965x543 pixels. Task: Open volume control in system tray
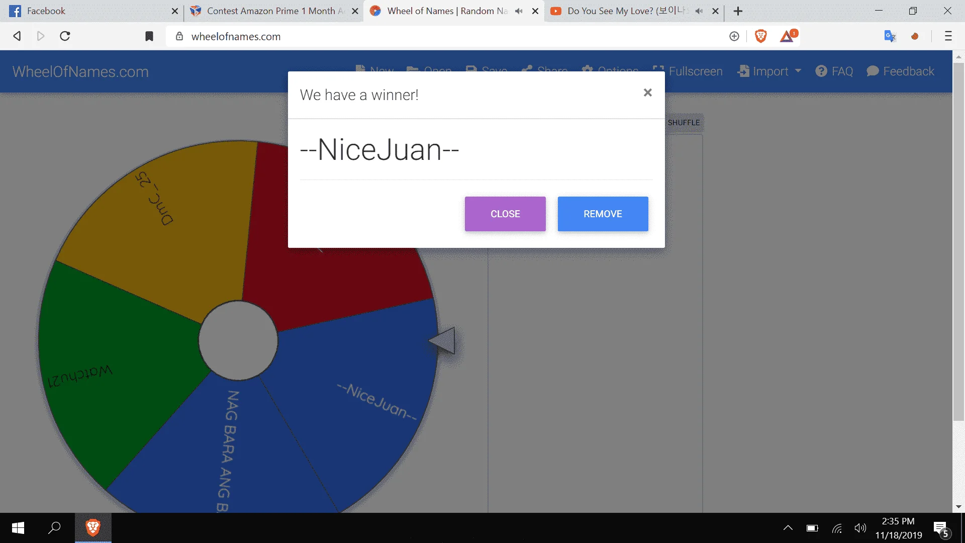pyautogui.click(x=860, y=528)
